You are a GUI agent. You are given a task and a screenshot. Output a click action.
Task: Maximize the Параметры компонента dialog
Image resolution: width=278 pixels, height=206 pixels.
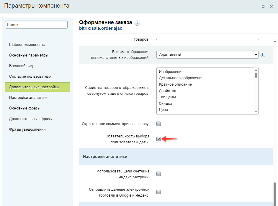tap(263, 6)
